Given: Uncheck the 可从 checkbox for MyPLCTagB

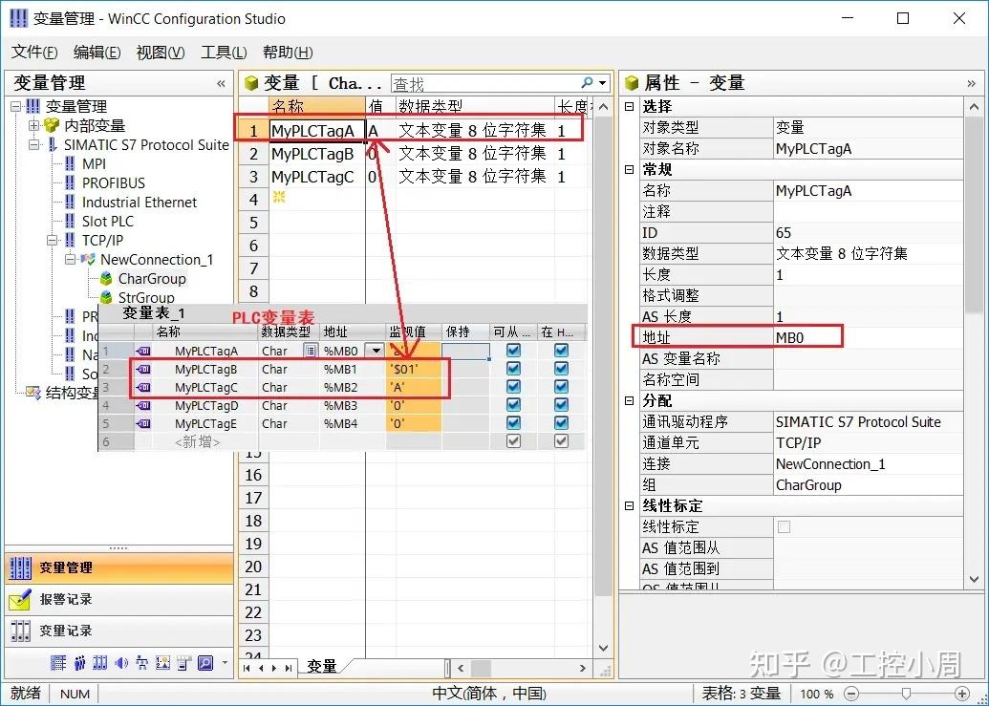Looking at the screenshot, I should pos(512,368).
